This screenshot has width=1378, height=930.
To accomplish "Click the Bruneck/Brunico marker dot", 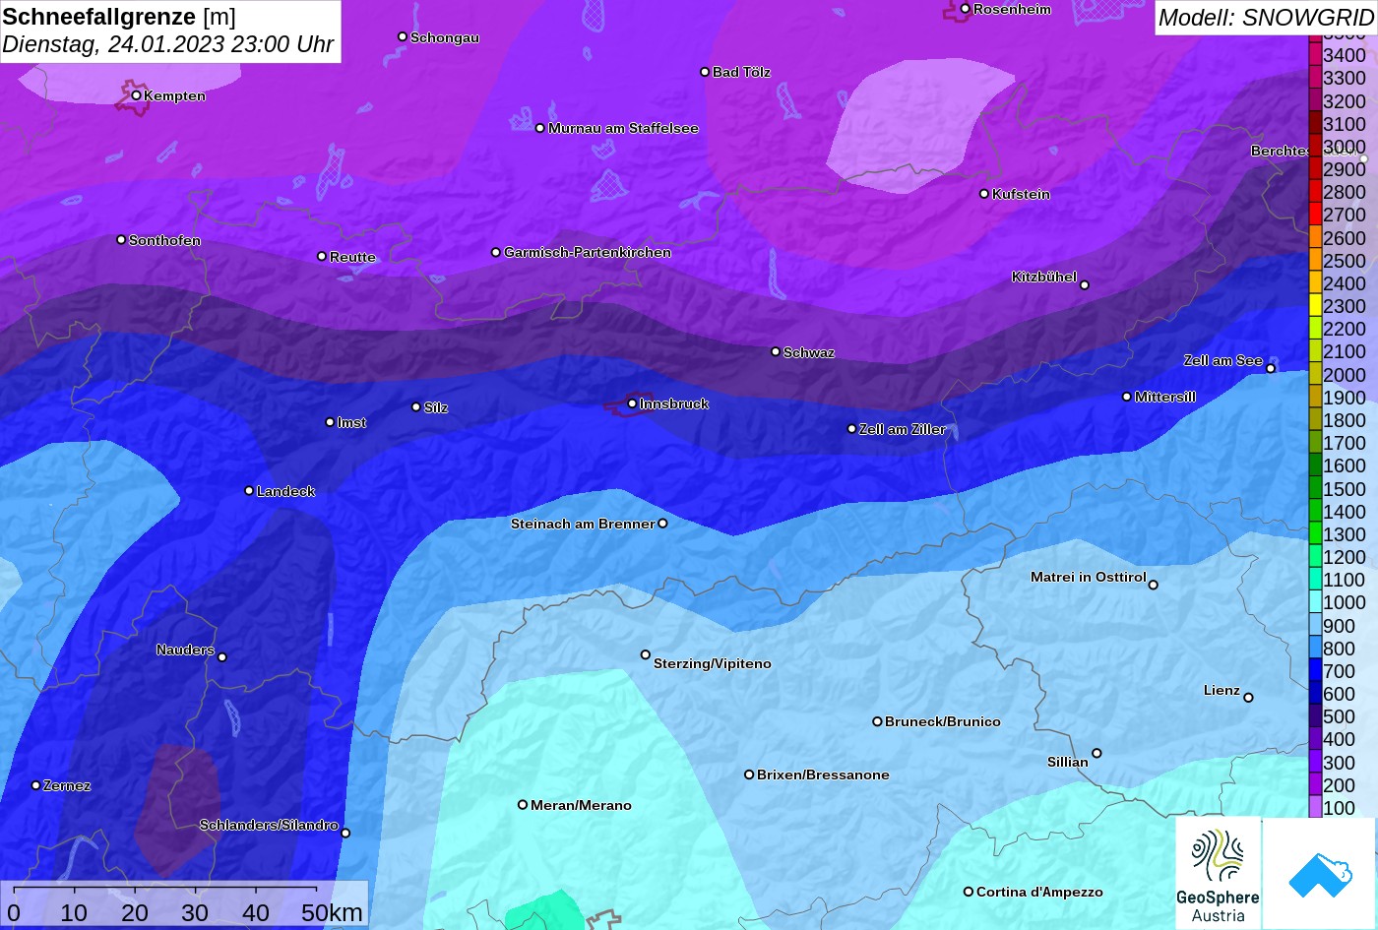I will click(877, 721).
